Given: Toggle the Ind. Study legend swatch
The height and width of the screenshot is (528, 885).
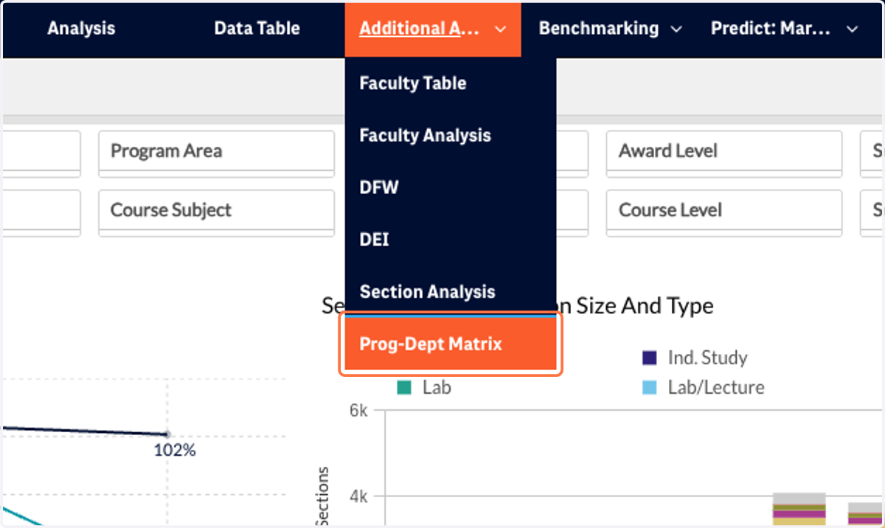Looking at the screenshot, I should (649, 358).
